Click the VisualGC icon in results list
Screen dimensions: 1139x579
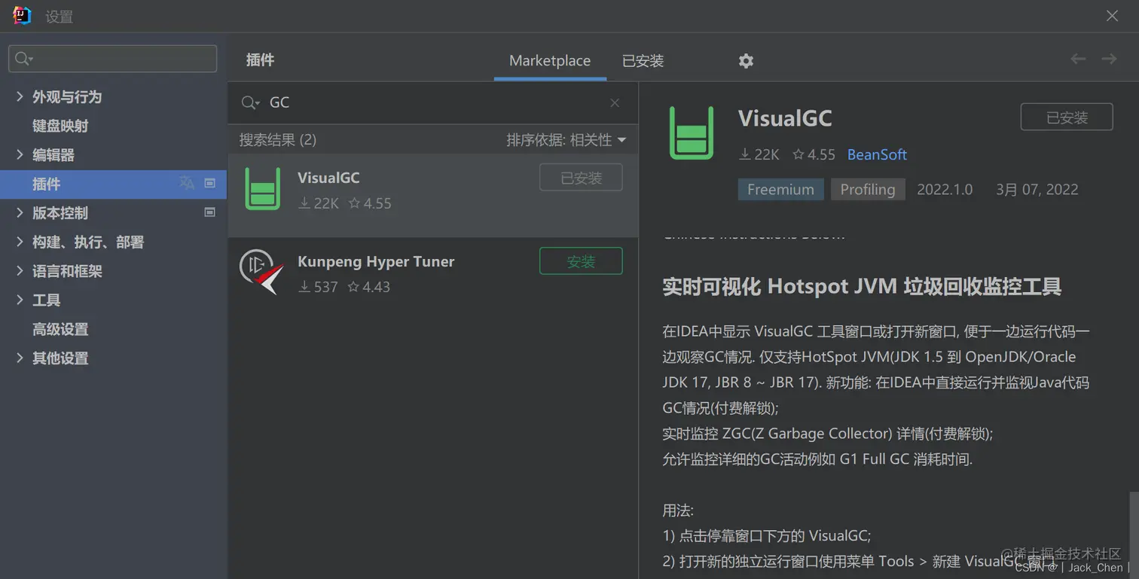[263, 189]
